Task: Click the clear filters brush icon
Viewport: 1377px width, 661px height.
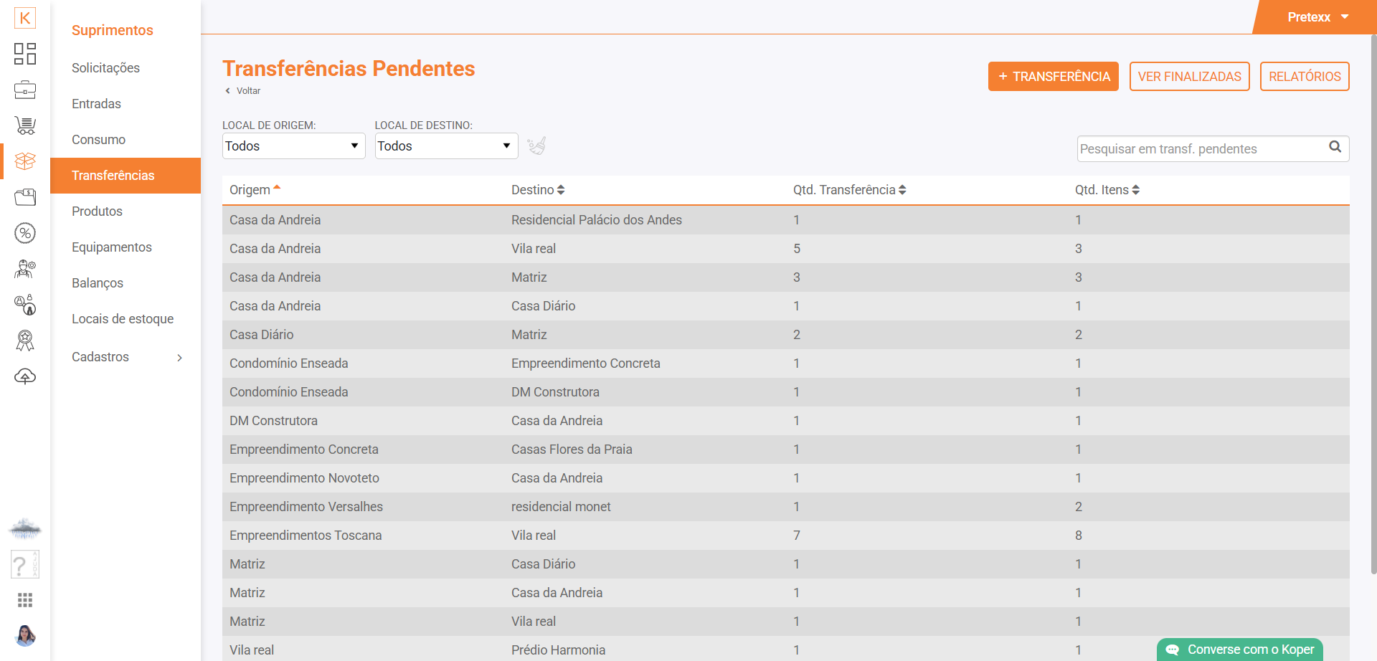Action: (x=536, y=146)
